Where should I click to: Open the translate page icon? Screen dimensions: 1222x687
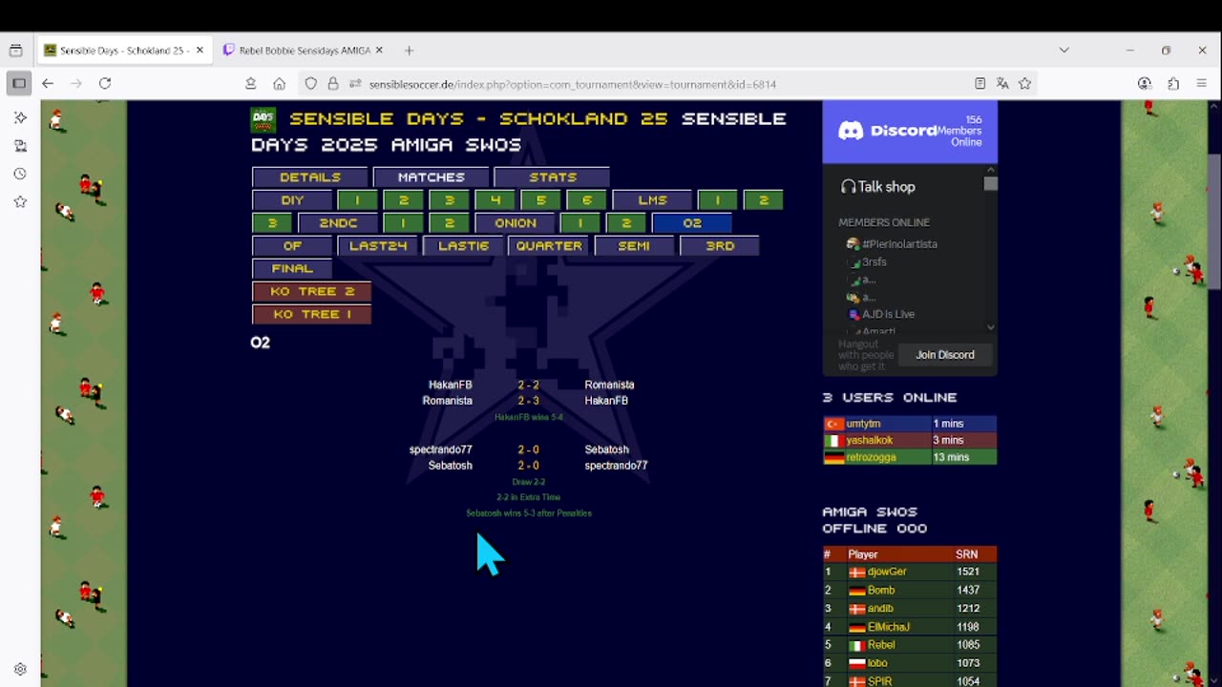1002,84
